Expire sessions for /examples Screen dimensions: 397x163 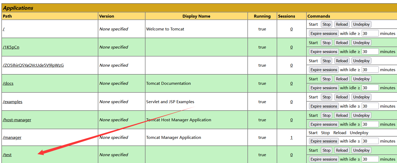324,106
